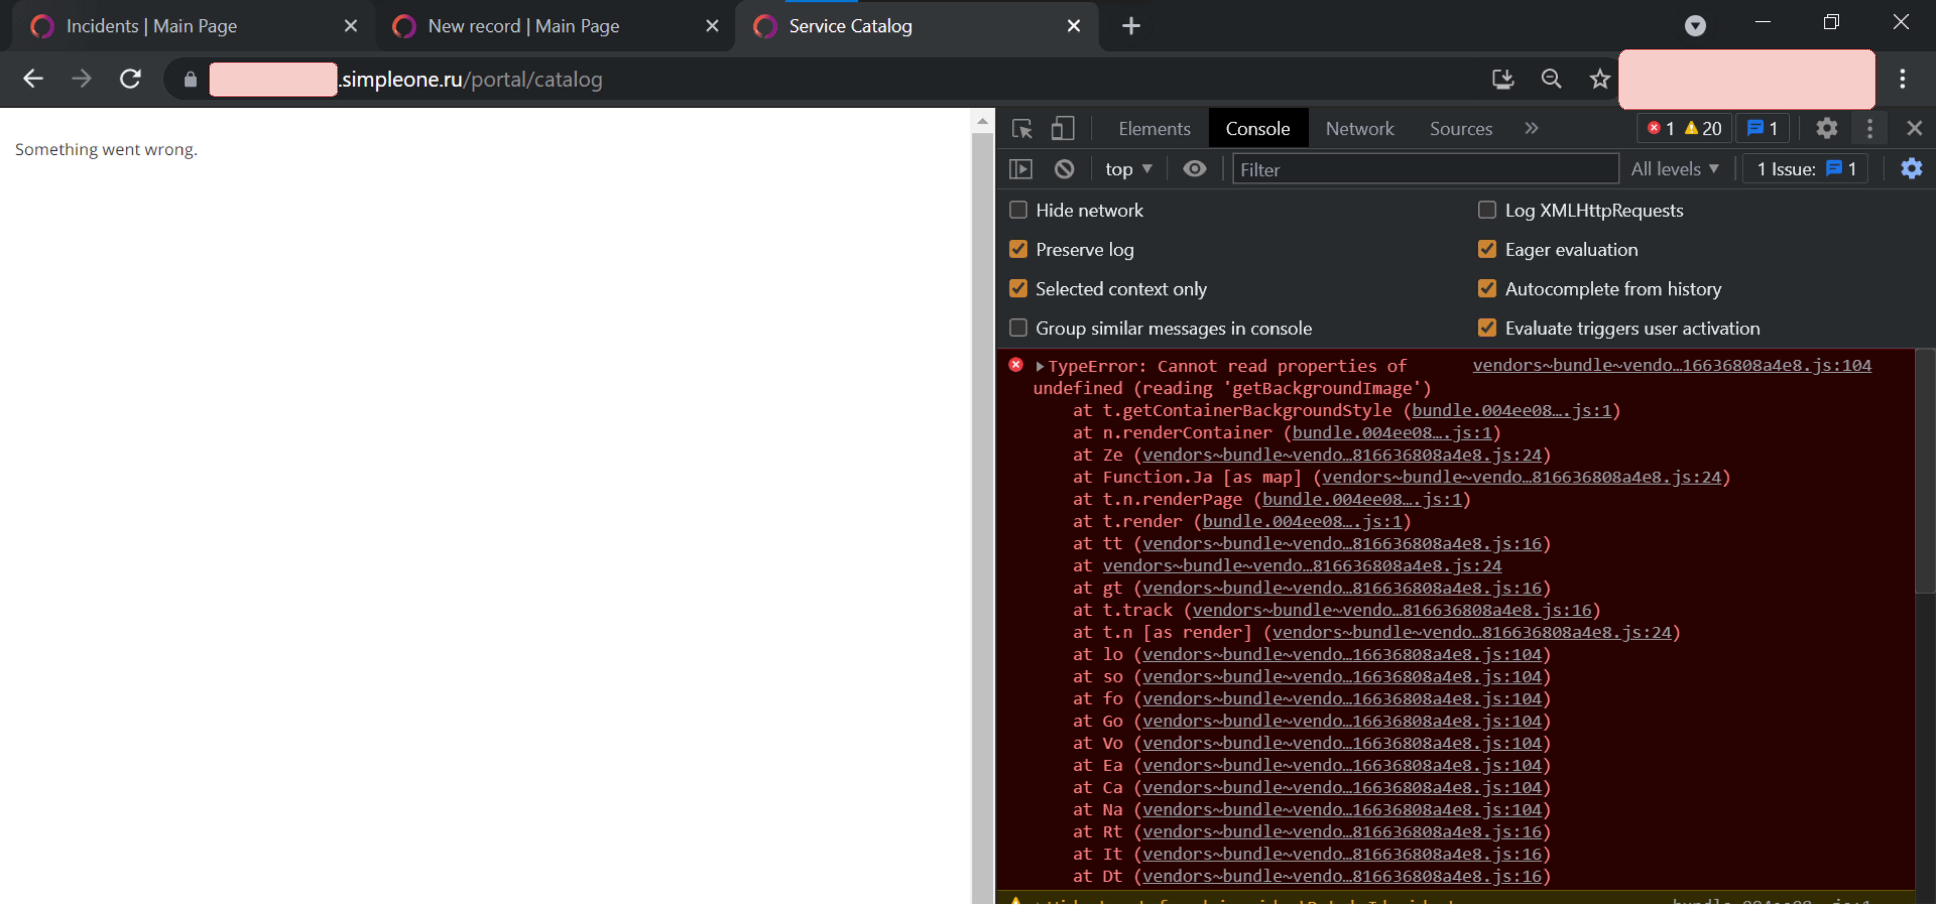Click the inspect element picker icon
The width and height of the screenshot is (1938, 905).
click(1022, 128)
